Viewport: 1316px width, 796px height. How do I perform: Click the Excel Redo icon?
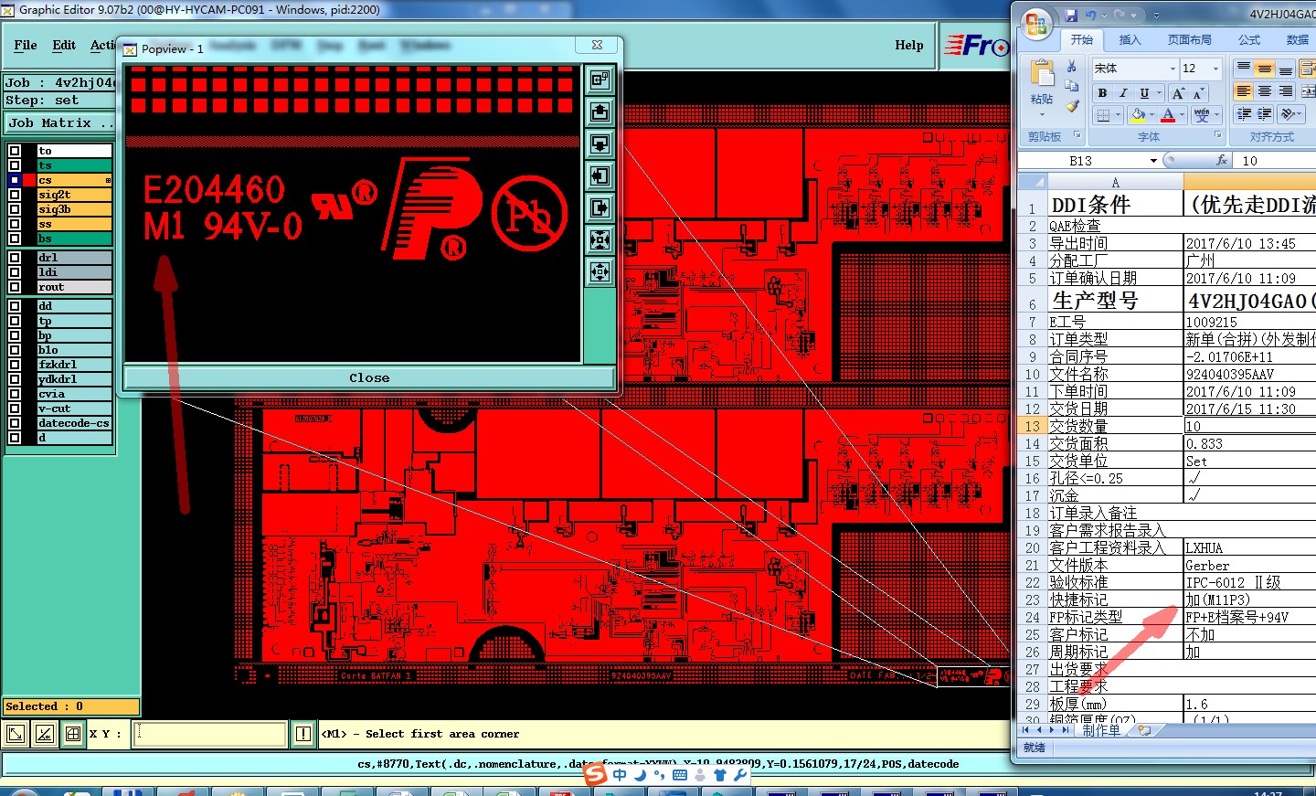click(x=1120, y=16)
